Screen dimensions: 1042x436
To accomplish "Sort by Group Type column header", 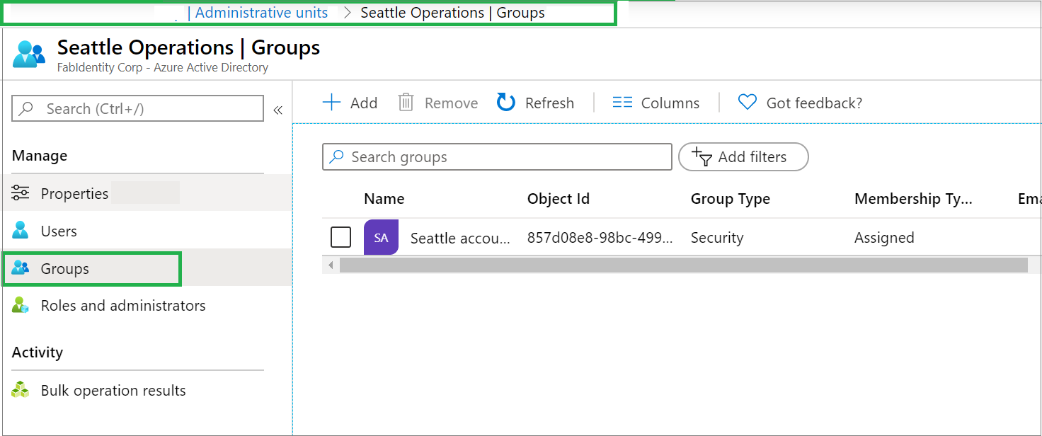I will coord(730,199).
